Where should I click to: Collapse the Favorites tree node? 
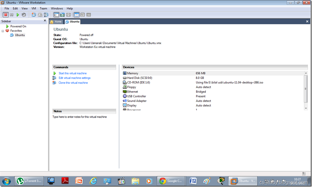pyautogui.click(x=3, y=31)
